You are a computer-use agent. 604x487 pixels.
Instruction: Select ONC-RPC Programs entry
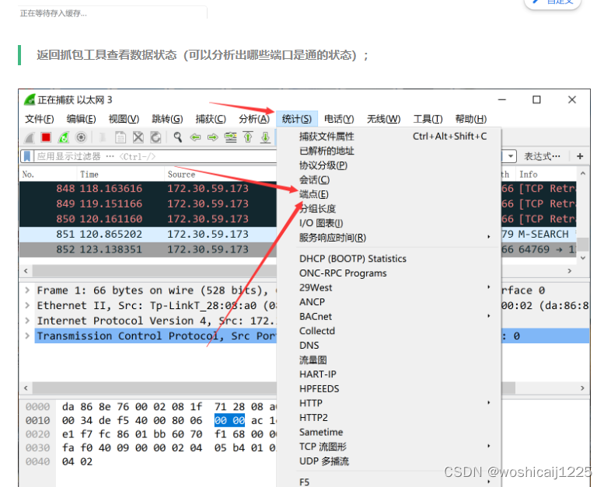point(389,273)
